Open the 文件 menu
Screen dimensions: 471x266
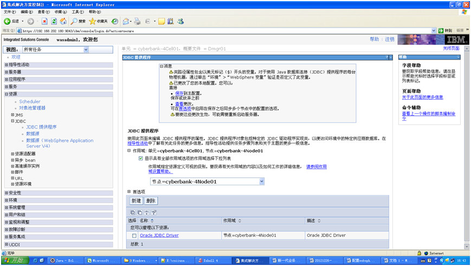point(10,12)
